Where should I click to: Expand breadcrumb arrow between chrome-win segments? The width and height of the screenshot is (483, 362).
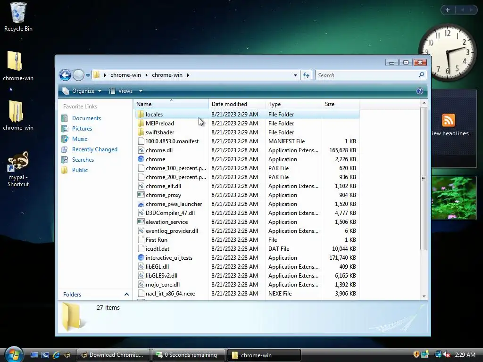[x=146, y=75]
